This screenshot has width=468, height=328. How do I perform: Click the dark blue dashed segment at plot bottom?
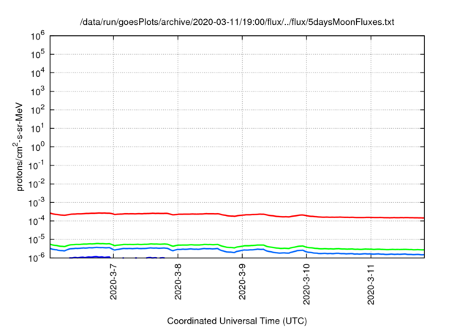(x=89, y=257)
